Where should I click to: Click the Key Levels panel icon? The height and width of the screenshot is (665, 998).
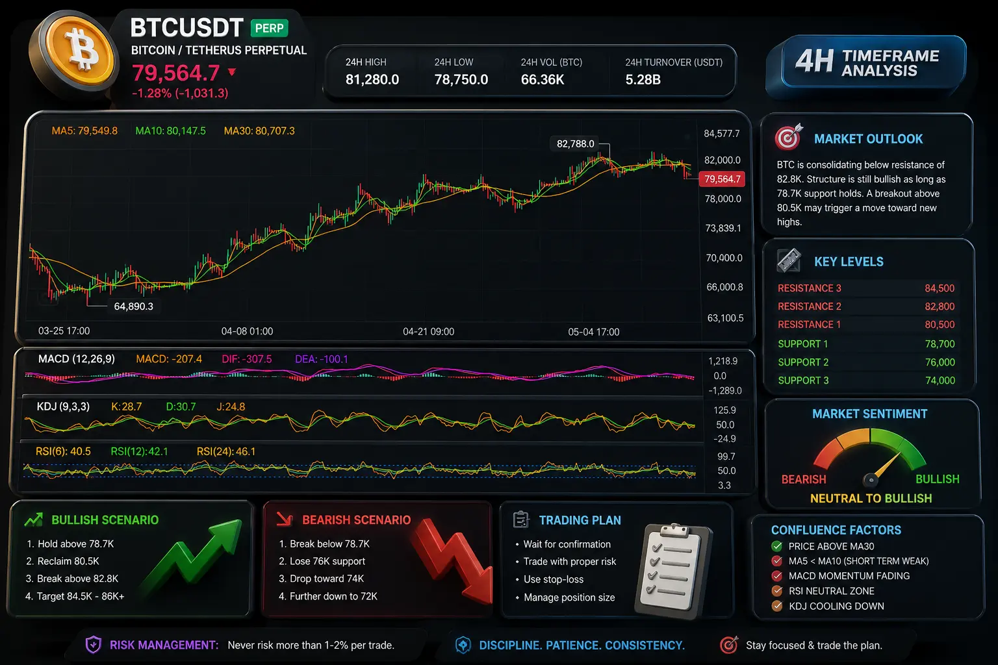(x=789, y=261)
